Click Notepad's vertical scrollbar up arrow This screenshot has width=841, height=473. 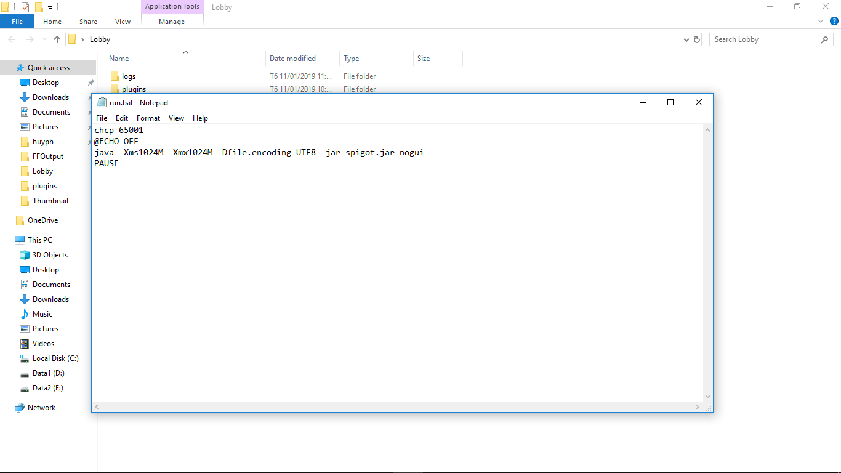coord(707,130)
